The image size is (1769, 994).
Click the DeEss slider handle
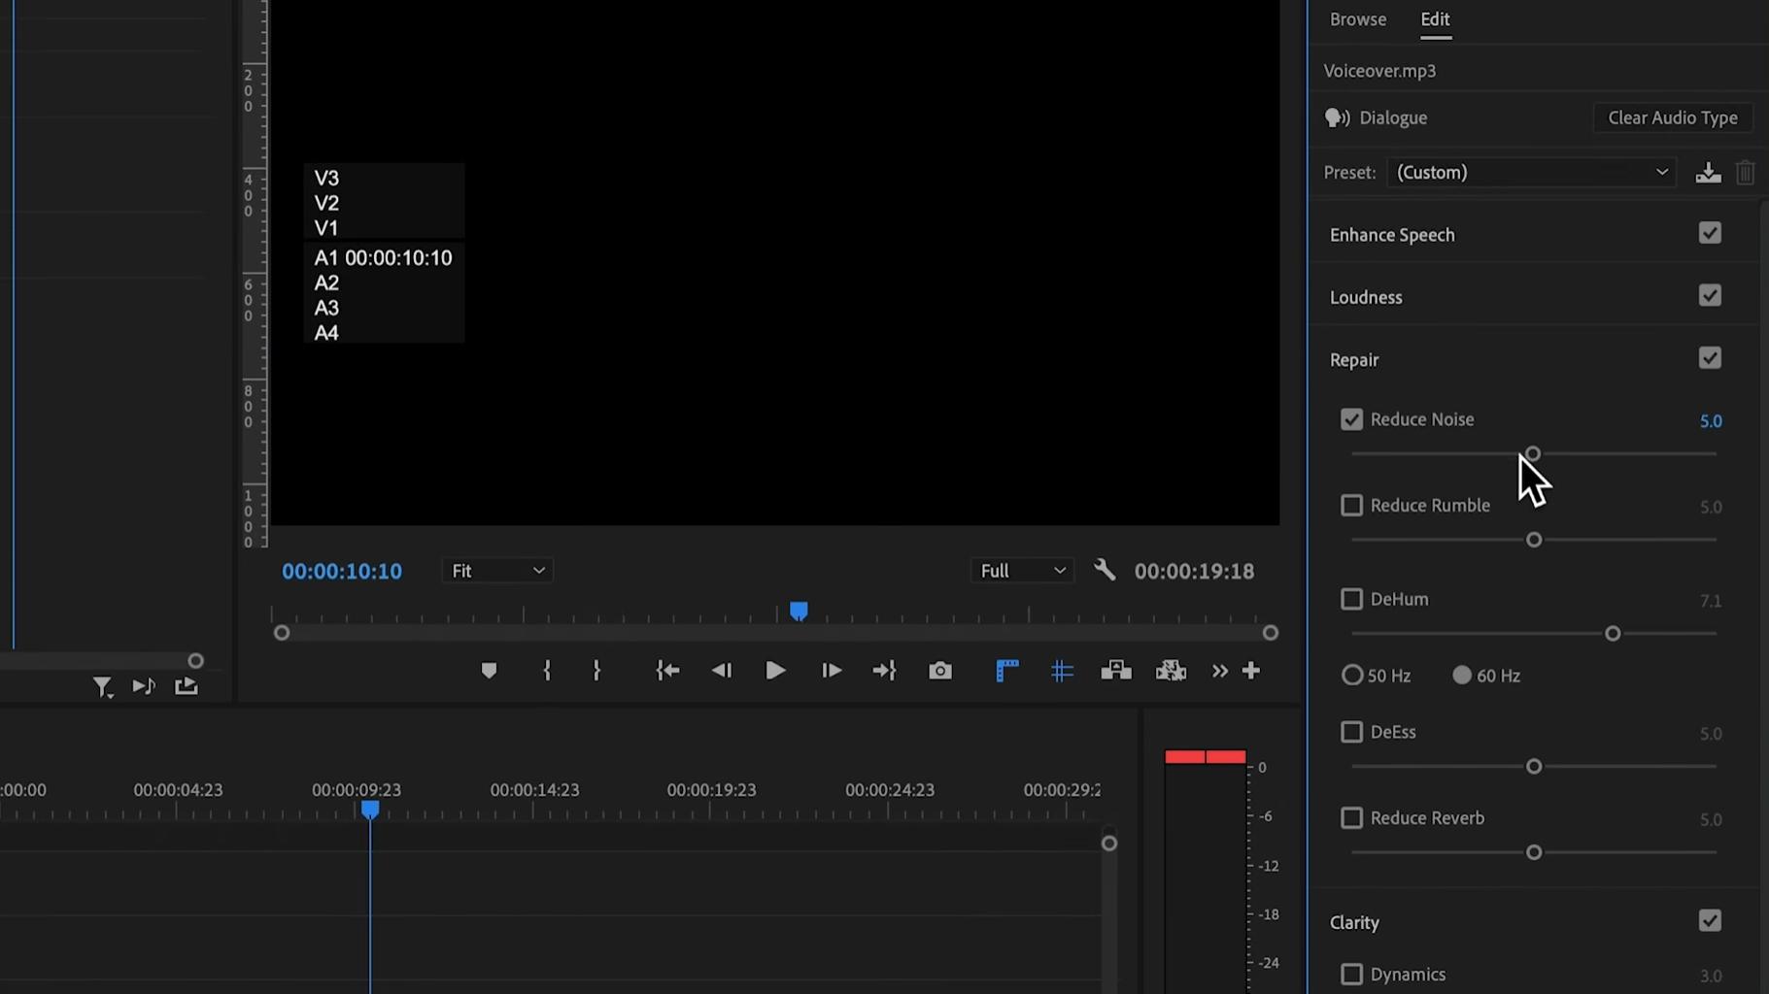(x=1534, y=767)
